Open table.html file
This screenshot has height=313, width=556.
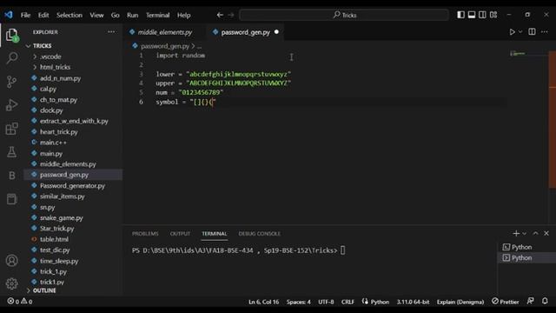54,239
